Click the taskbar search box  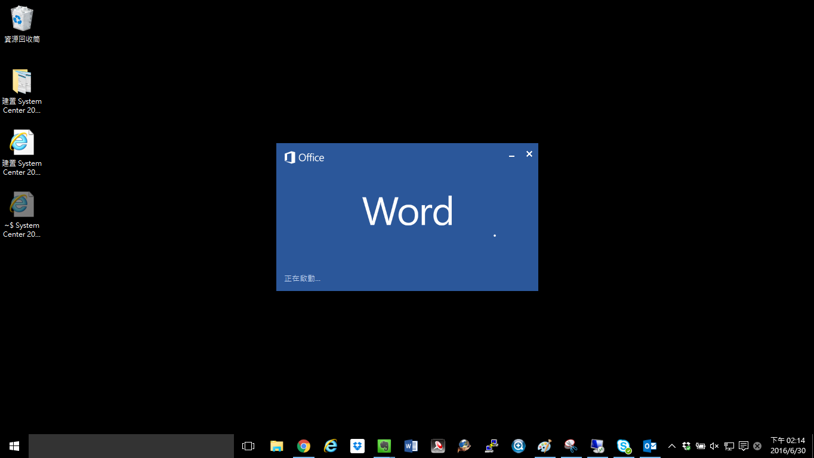click(131, 446)
